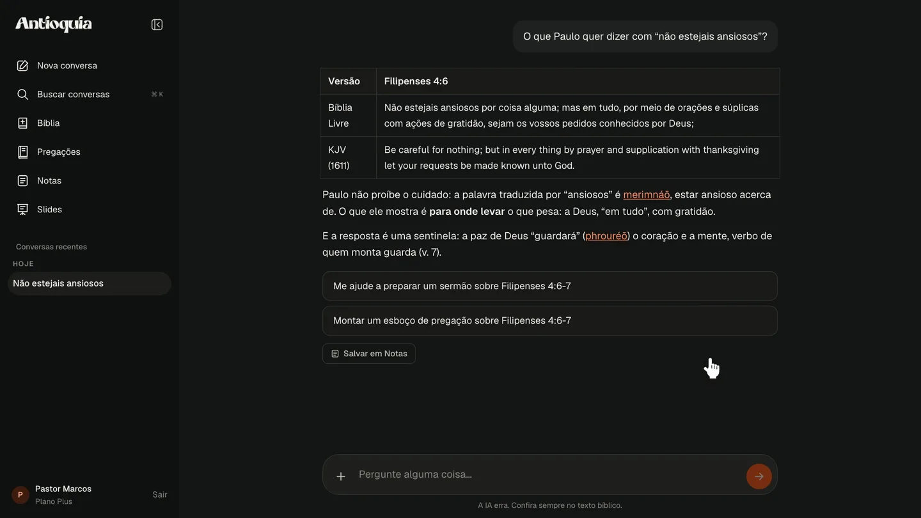Click the Conversas recentes heading

tap(51, 247)
